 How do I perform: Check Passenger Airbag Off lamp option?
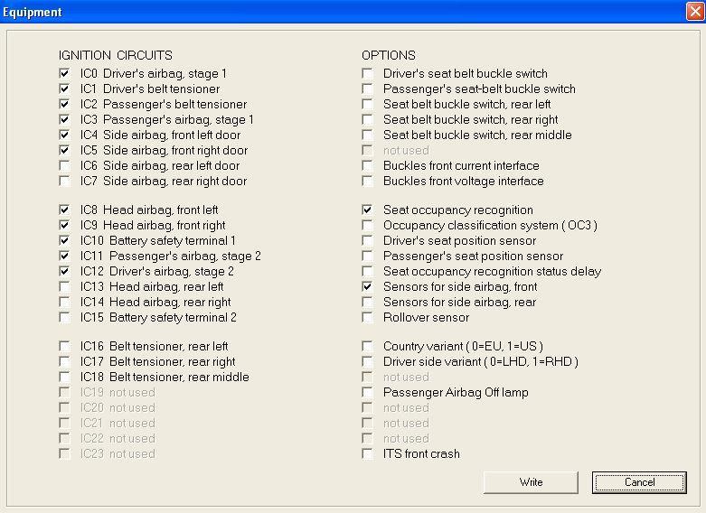(x=367, y=392)
